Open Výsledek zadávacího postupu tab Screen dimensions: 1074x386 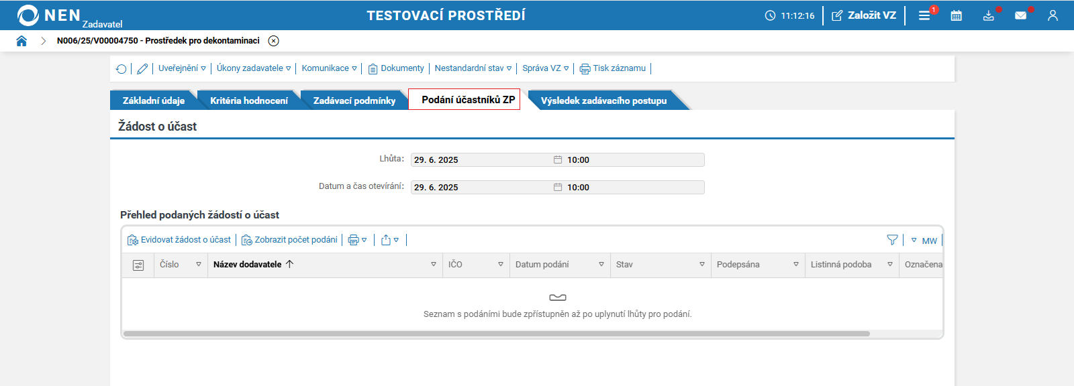click(x=604, y=101)
